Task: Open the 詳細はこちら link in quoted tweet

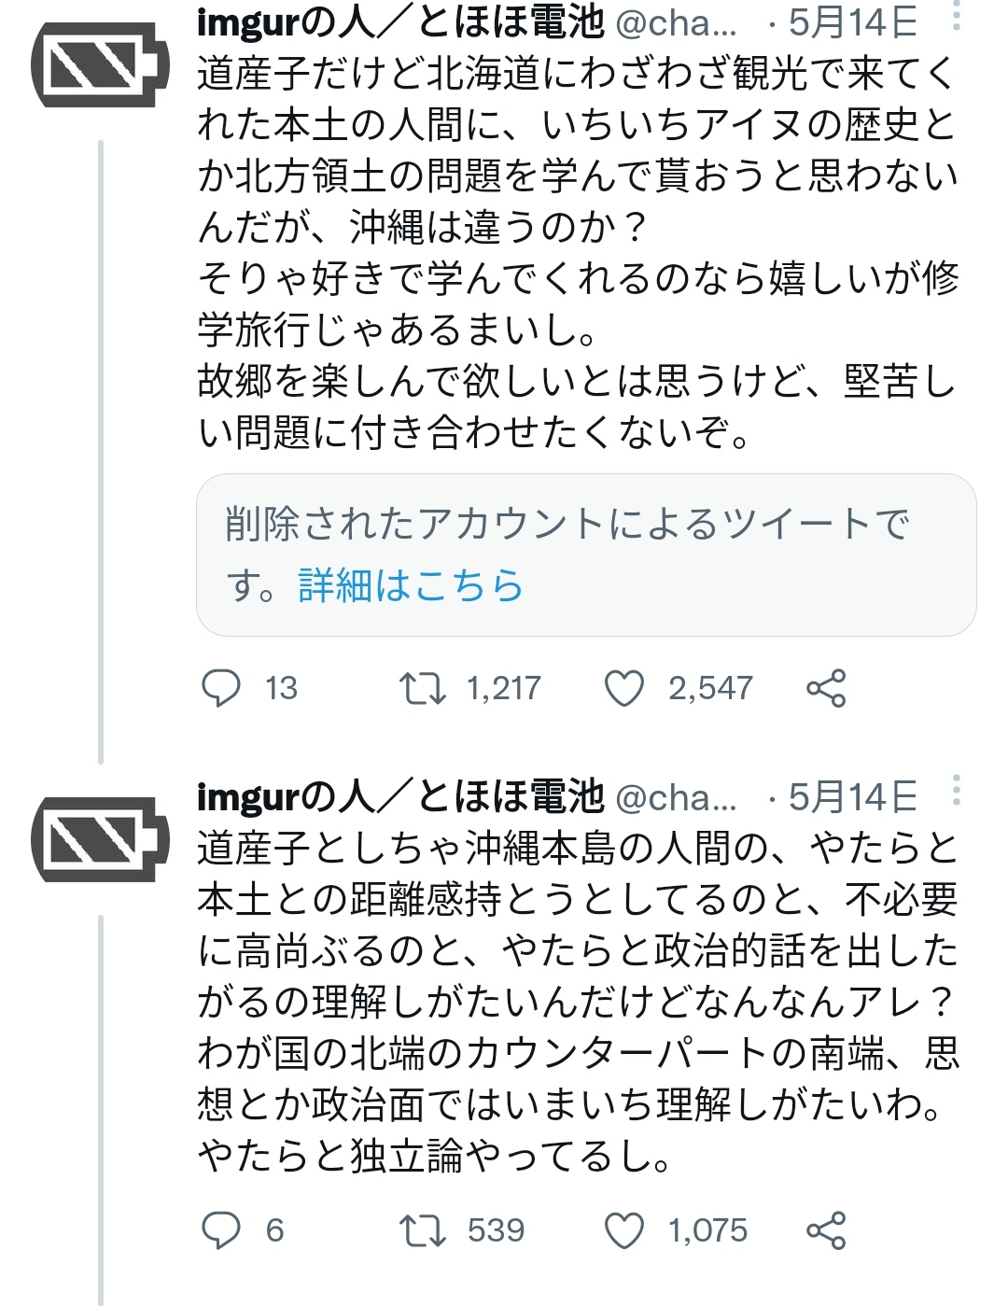Action: (411, 585)
